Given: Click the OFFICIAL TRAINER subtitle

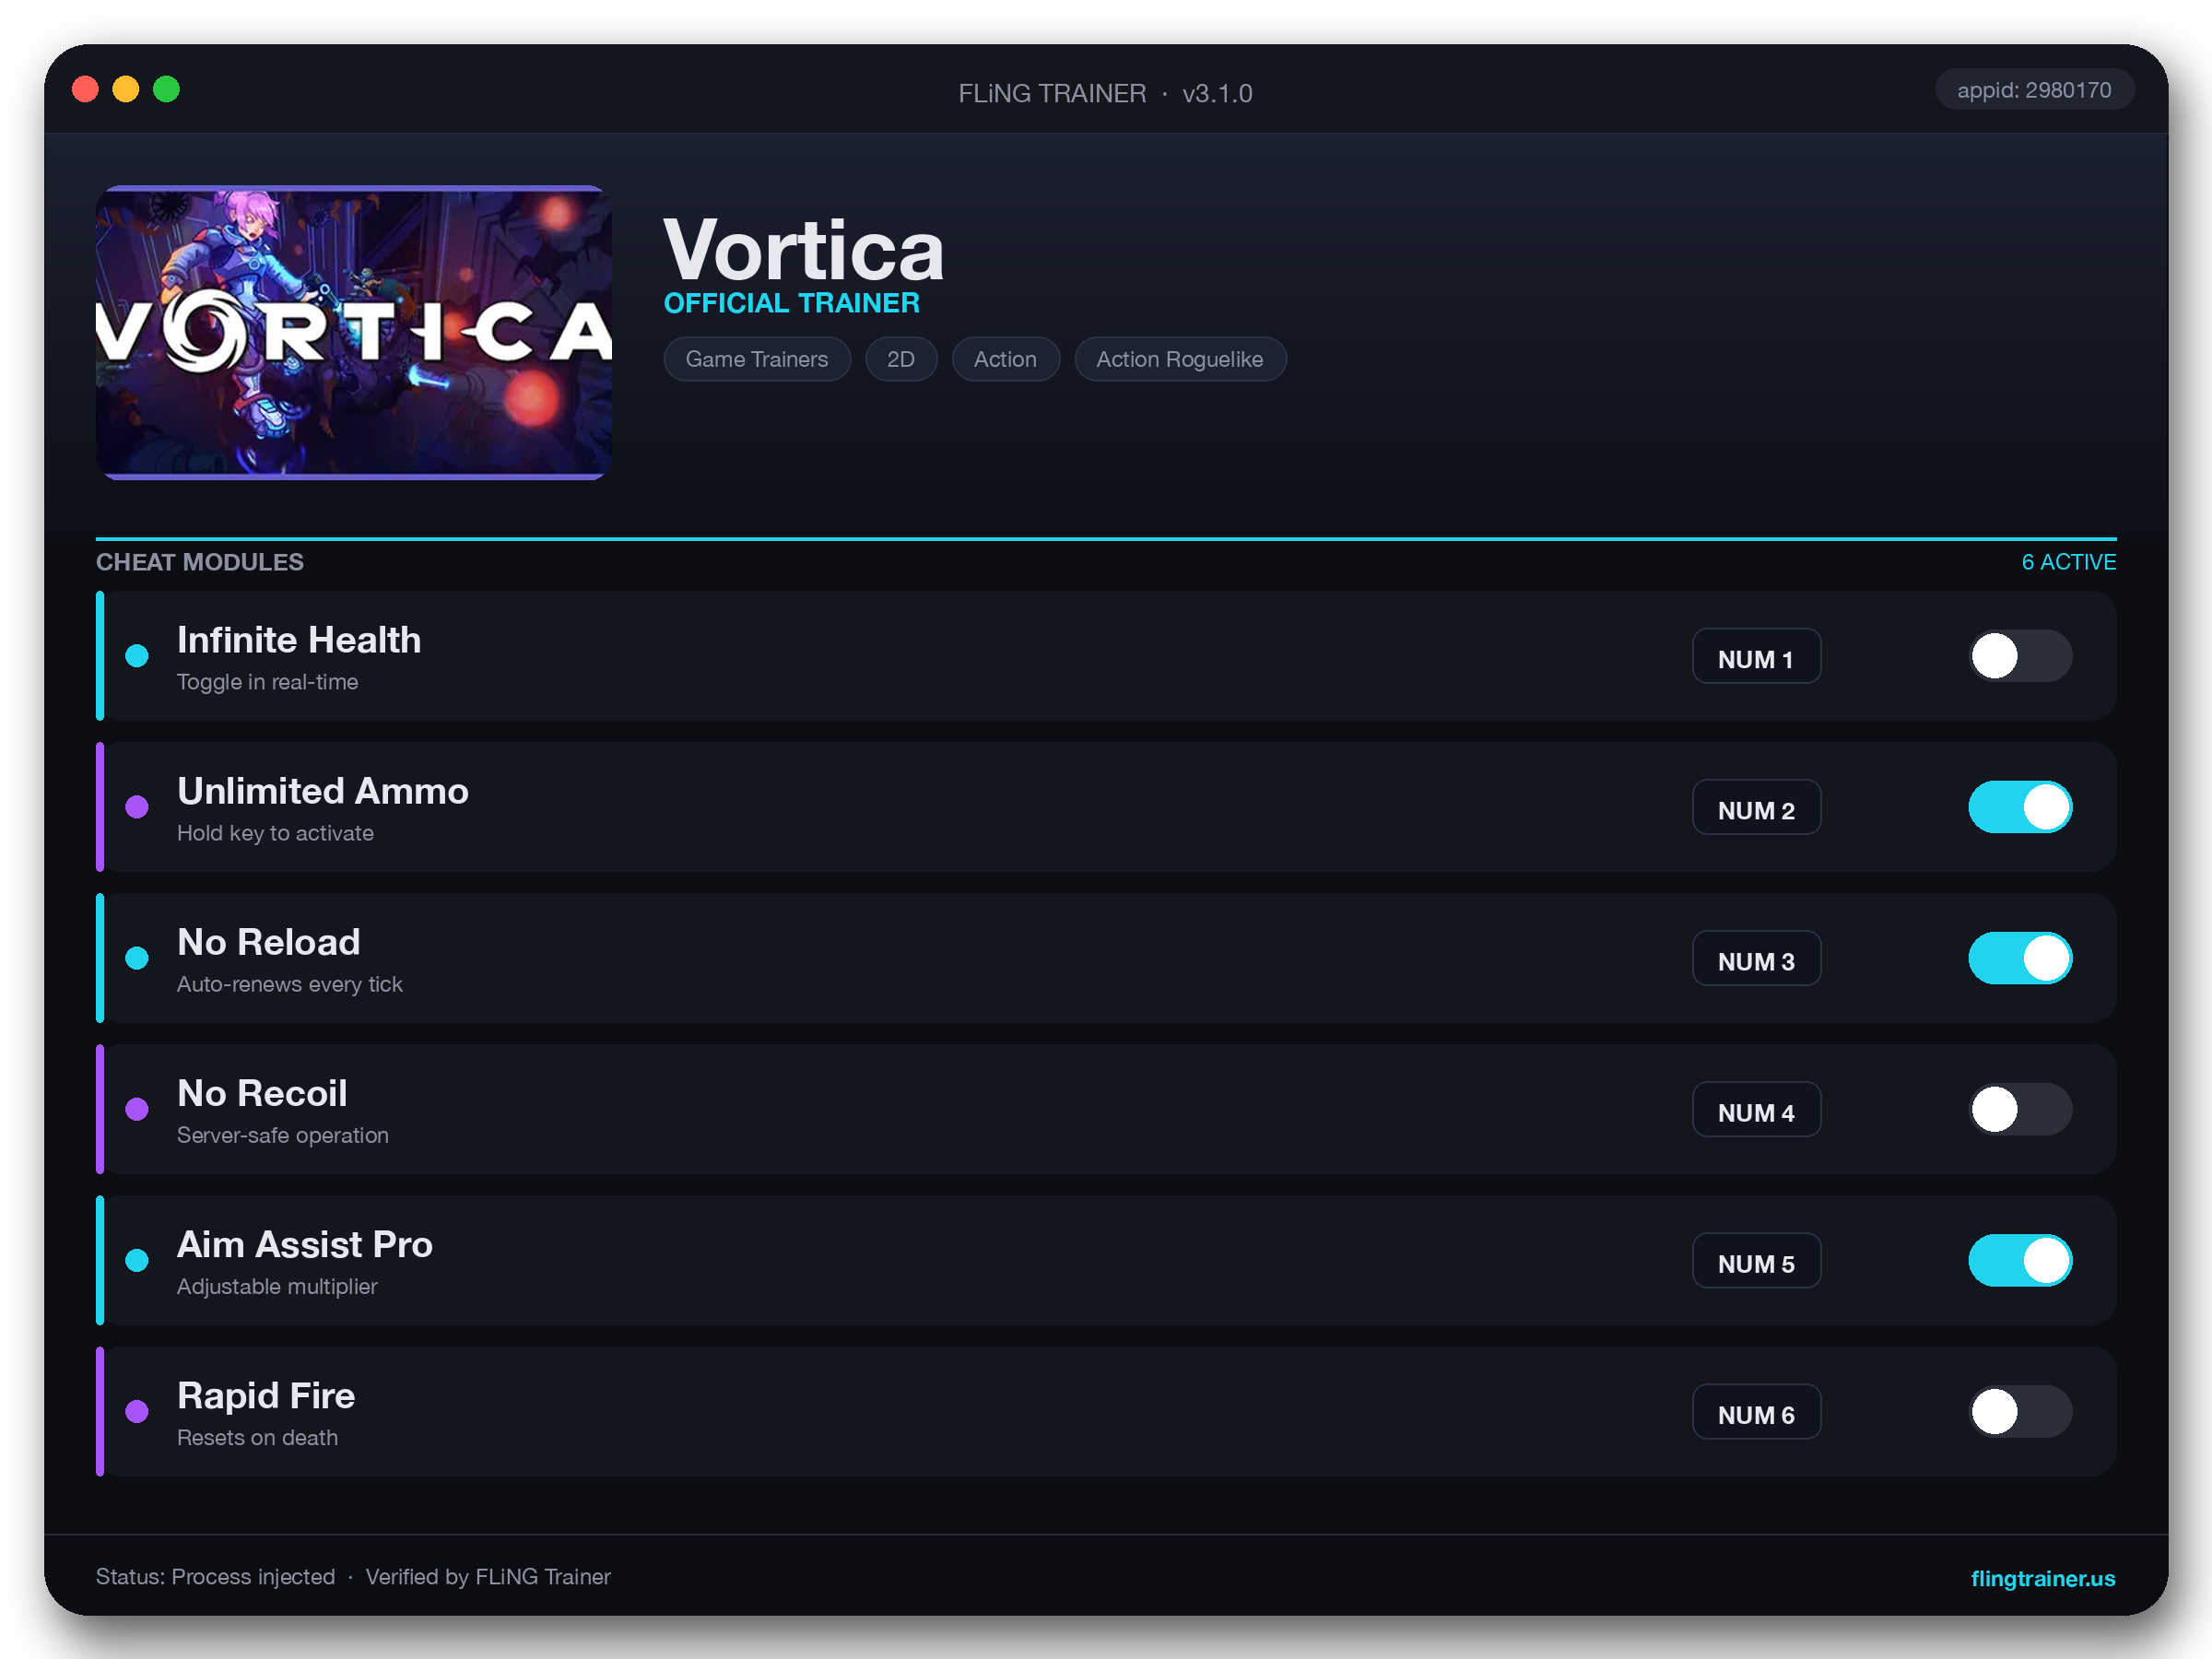Looking at the screenshot, I should [791, 303].
